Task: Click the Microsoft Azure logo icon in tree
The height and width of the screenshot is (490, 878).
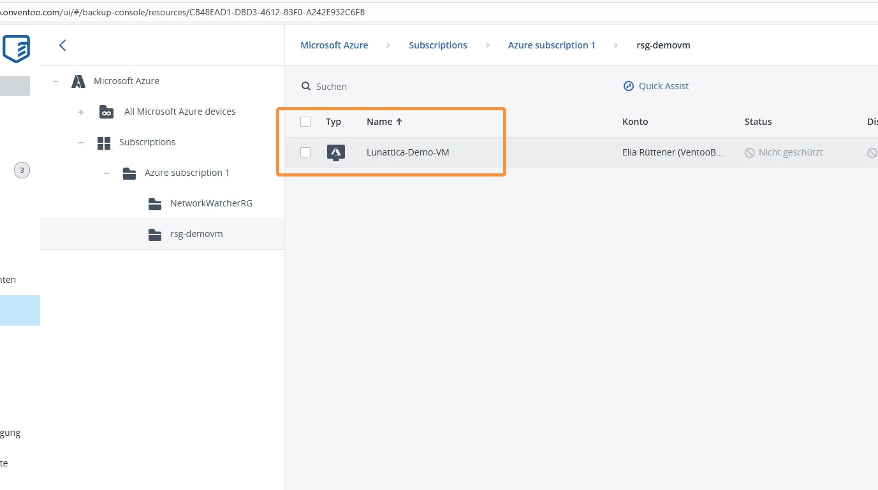Action: tap(78, 81)
